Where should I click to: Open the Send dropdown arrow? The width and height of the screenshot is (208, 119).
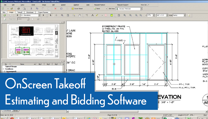tap(106, 9)
